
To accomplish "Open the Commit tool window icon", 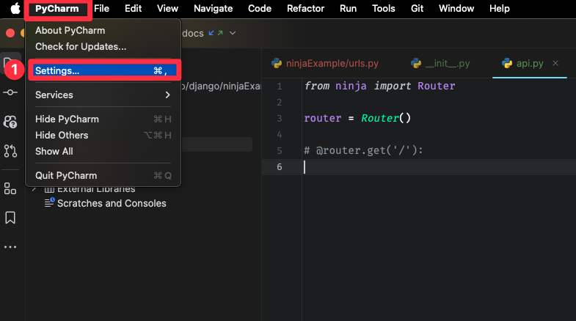I will click(10, 92).
